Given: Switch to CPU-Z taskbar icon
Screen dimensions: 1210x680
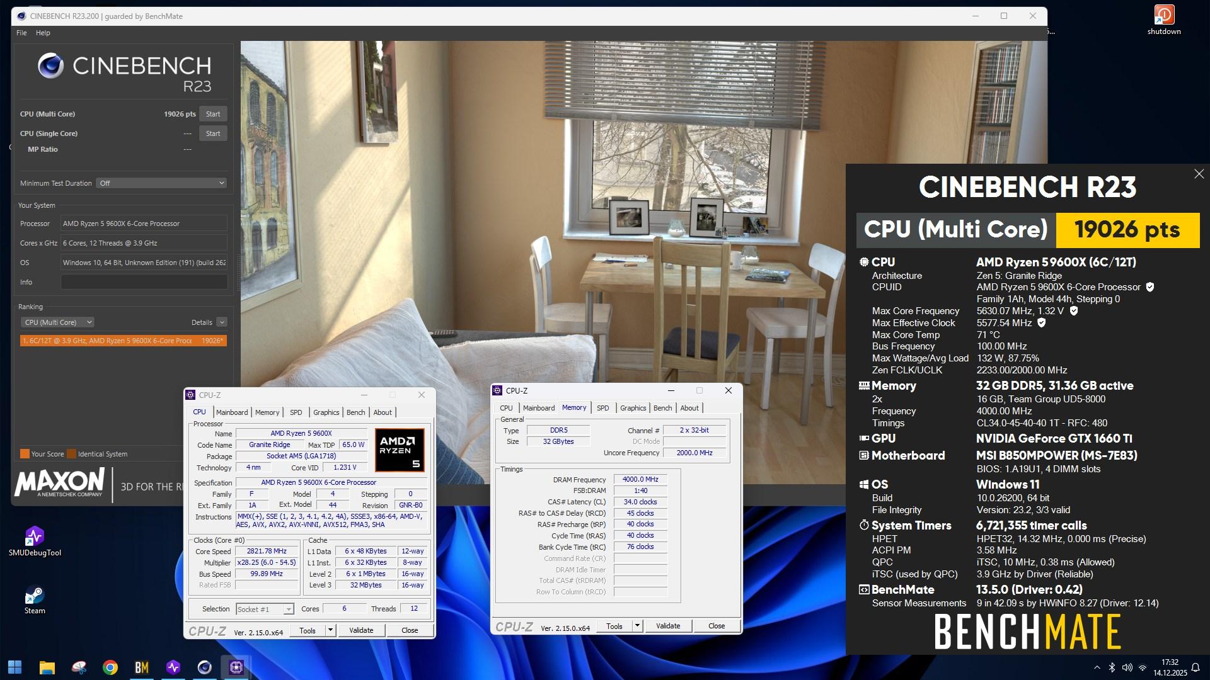Looking at the screenshot, I should pos(236,667).
